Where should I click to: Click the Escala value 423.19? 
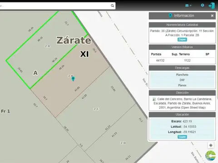coord(187,121)
